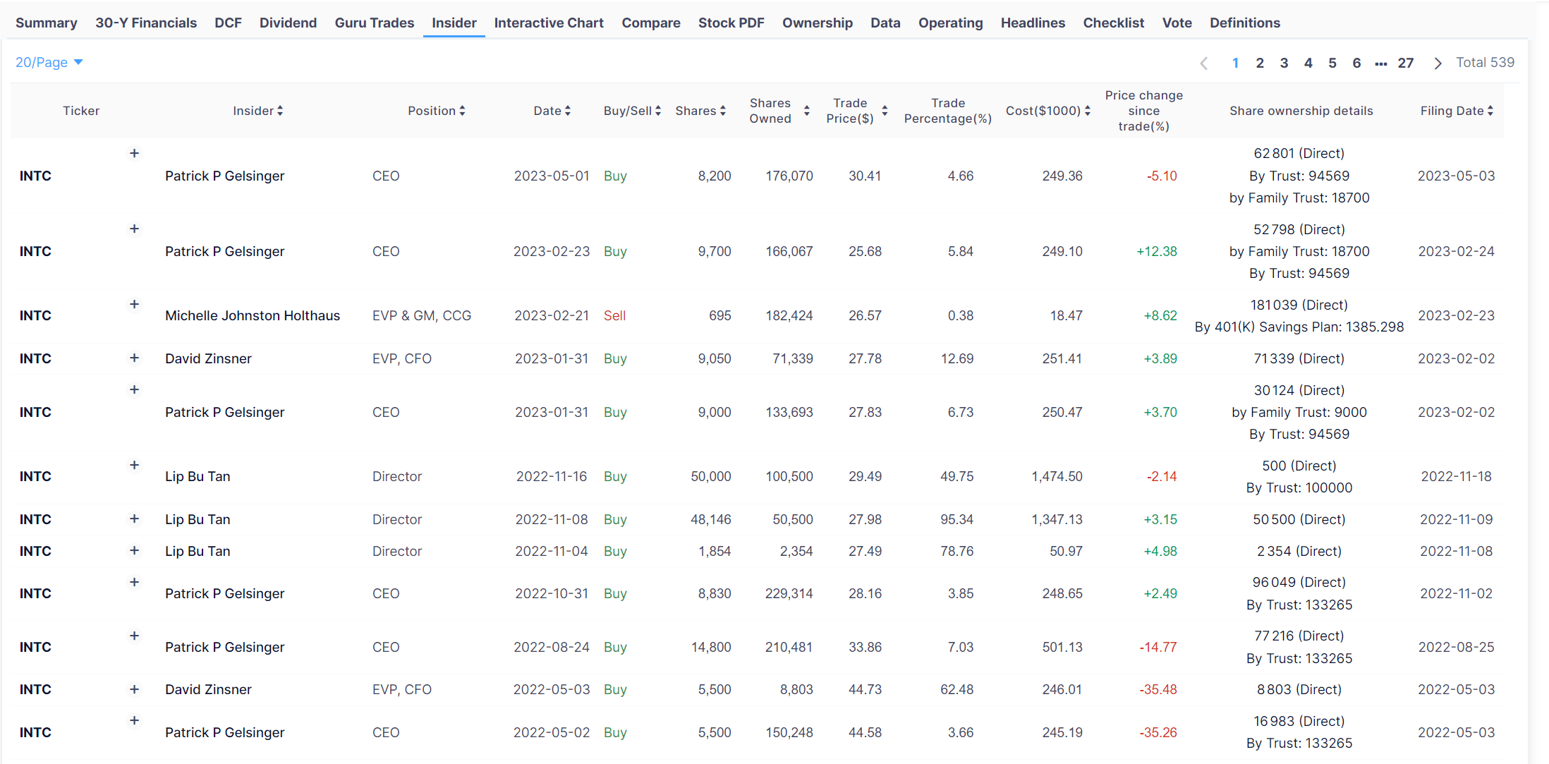Sort by Buy/Sell column arrows
The width and height of the screenshot is (1549, 764).
[x=658, y=111]
